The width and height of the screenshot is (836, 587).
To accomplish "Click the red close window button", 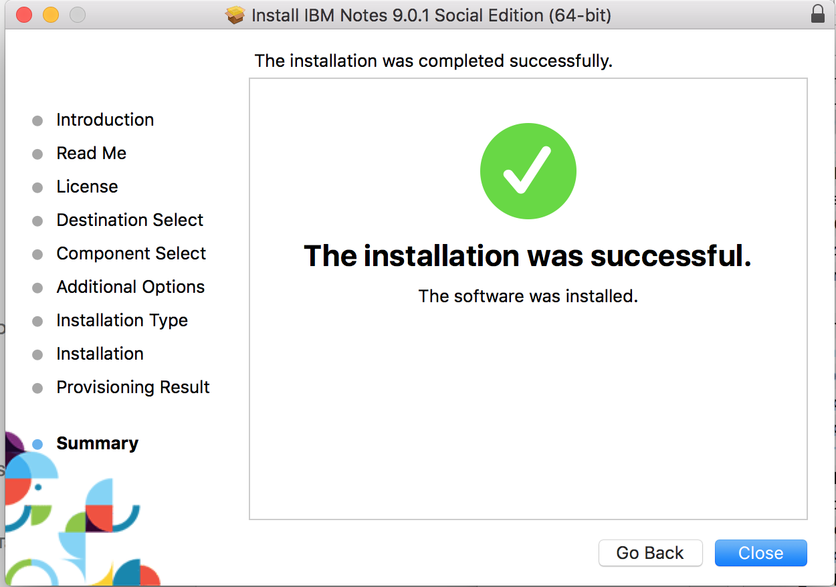I will tap(24, 15).
